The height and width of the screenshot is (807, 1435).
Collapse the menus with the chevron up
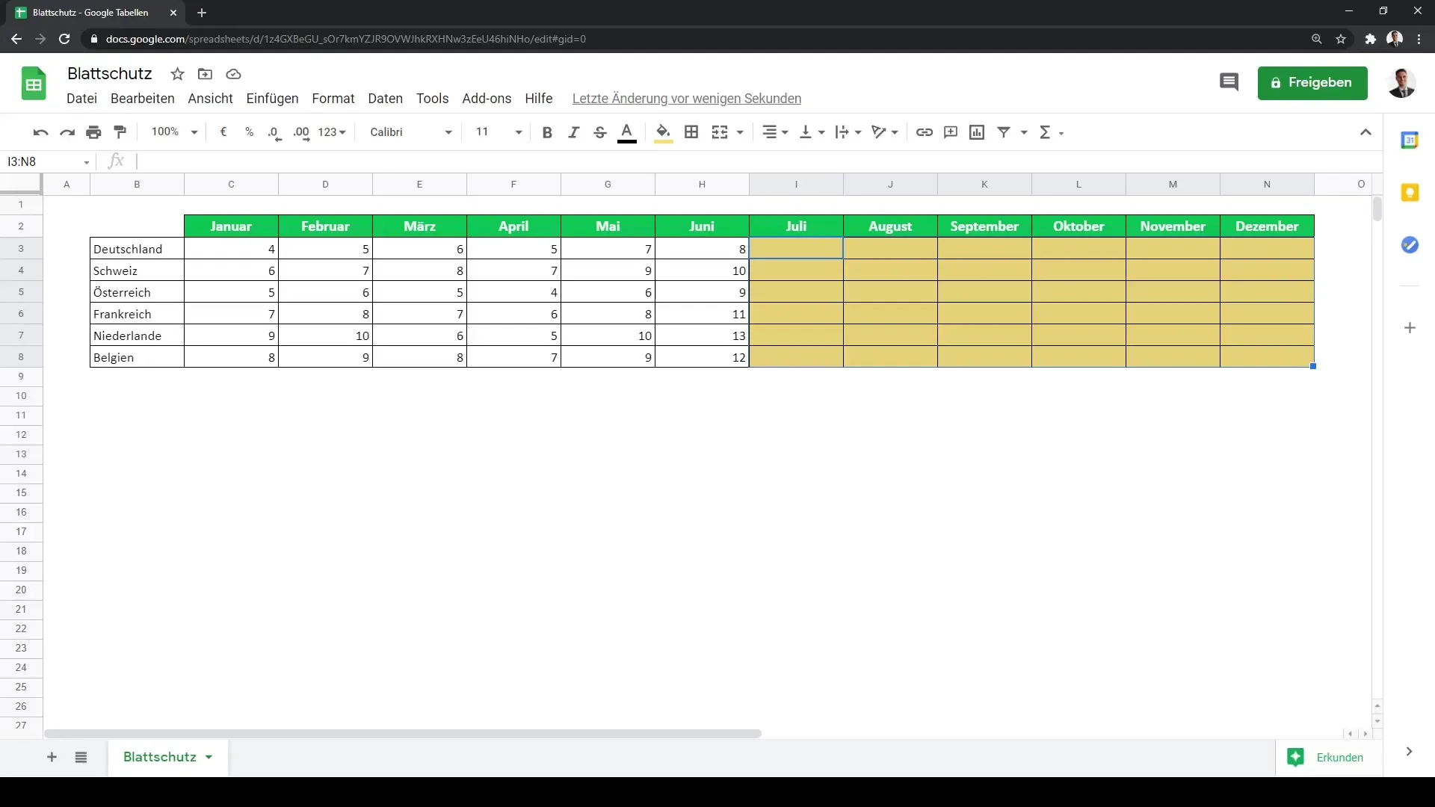(x=1365, y=132)
